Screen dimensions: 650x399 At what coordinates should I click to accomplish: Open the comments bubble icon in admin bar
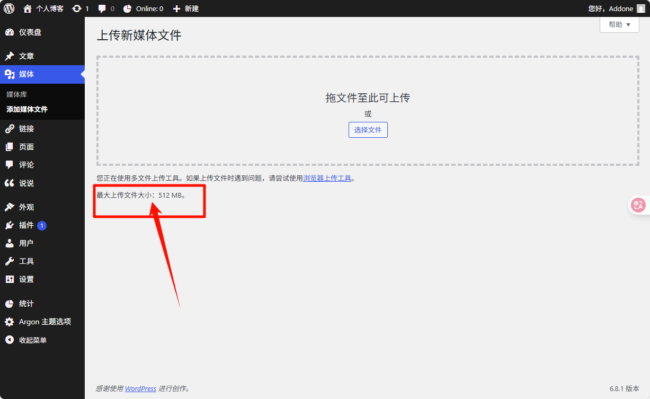tap(102, 8)
